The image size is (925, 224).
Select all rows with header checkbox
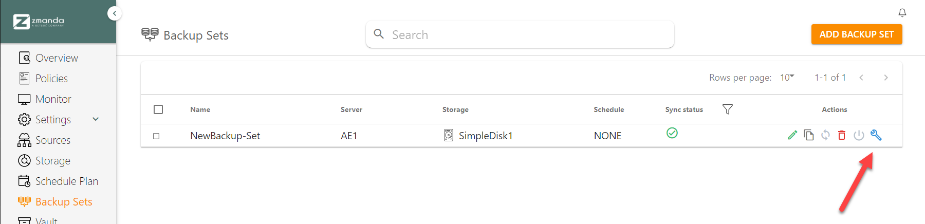point(158,109)
